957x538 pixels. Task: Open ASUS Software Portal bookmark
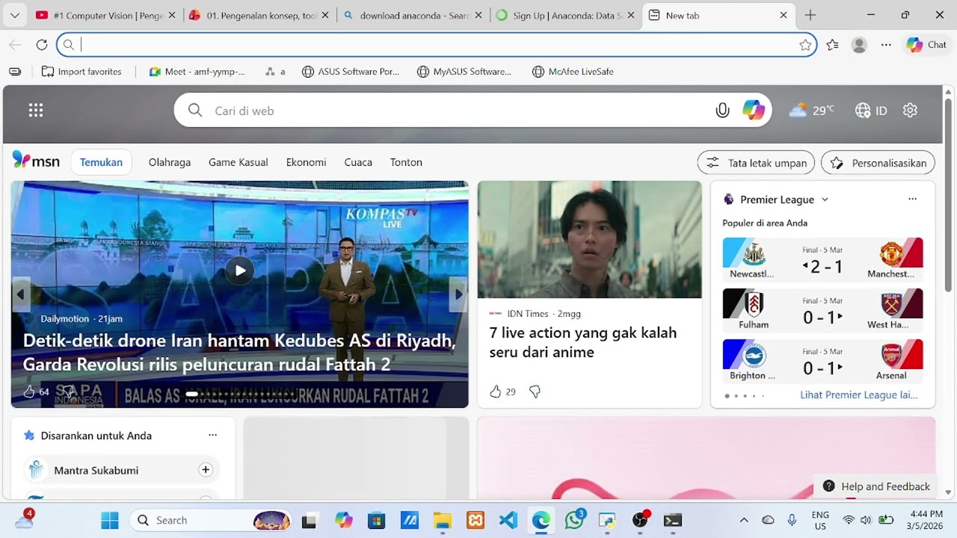(351, 72)
